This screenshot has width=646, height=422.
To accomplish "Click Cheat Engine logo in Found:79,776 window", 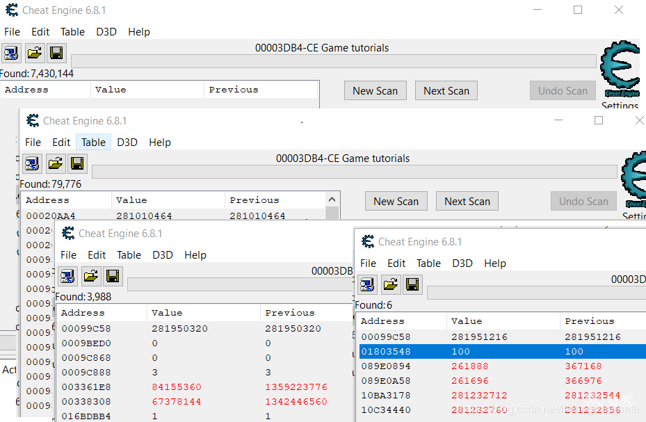I will point(633,179).
